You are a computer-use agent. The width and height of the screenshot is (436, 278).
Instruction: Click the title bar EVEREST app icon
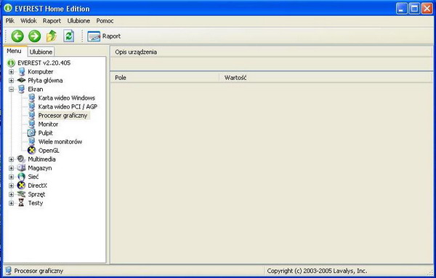8,8
